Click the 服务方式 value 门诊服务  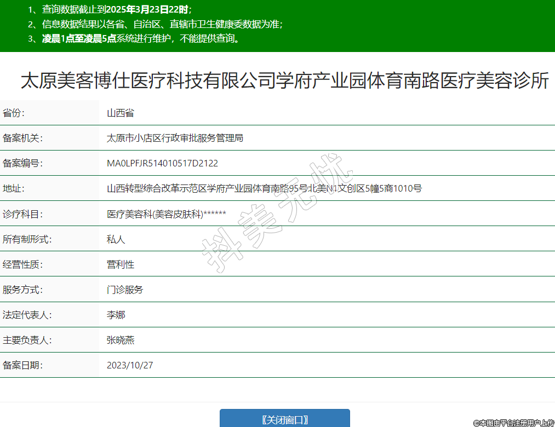point(125,290)
